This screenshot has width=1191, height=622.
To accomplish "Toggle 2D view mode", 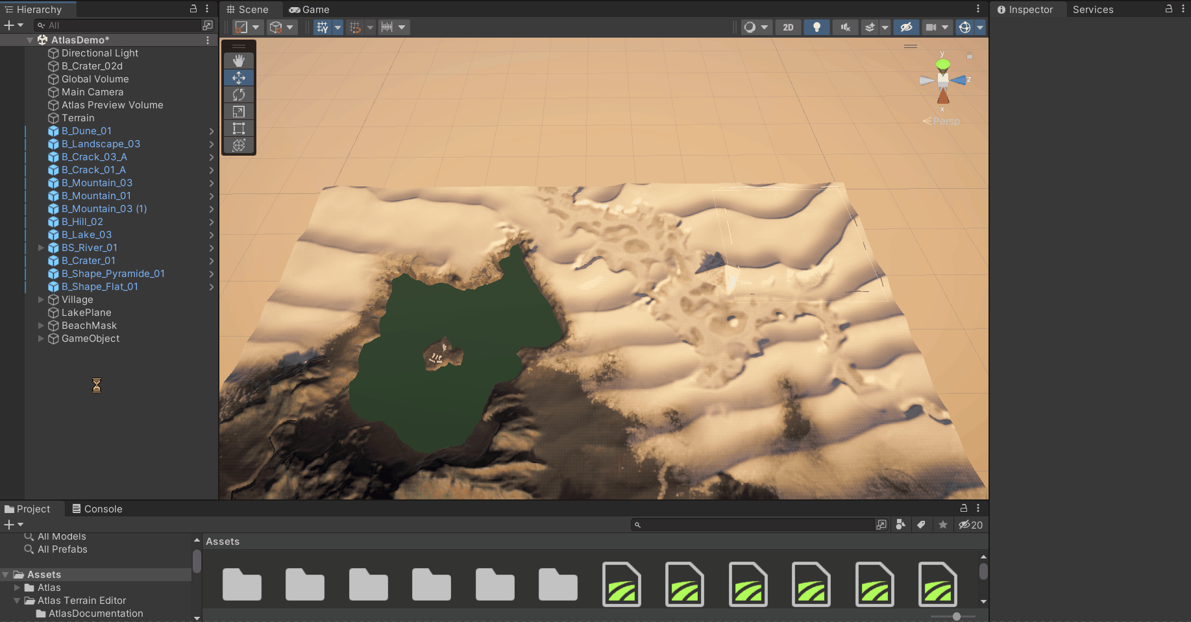I will [x=788, y=27].
